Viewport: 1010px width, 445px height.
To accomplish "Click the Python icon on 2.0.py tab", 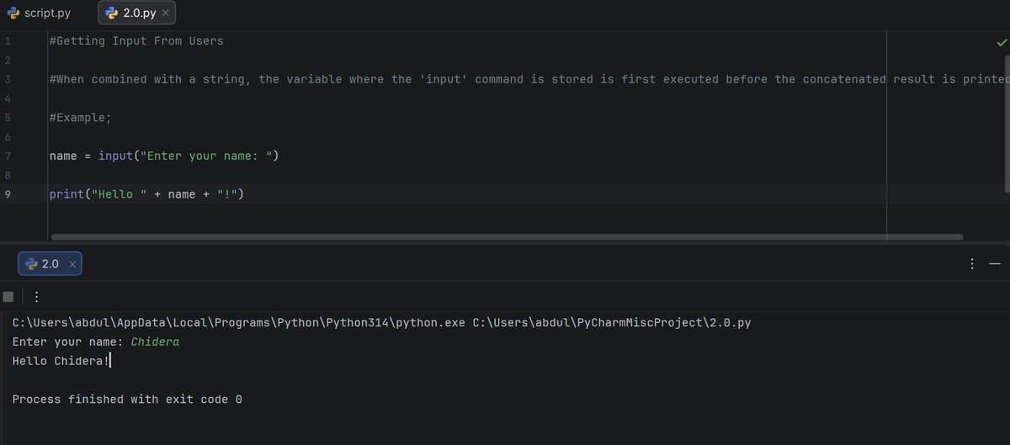I will coord(111,13).
